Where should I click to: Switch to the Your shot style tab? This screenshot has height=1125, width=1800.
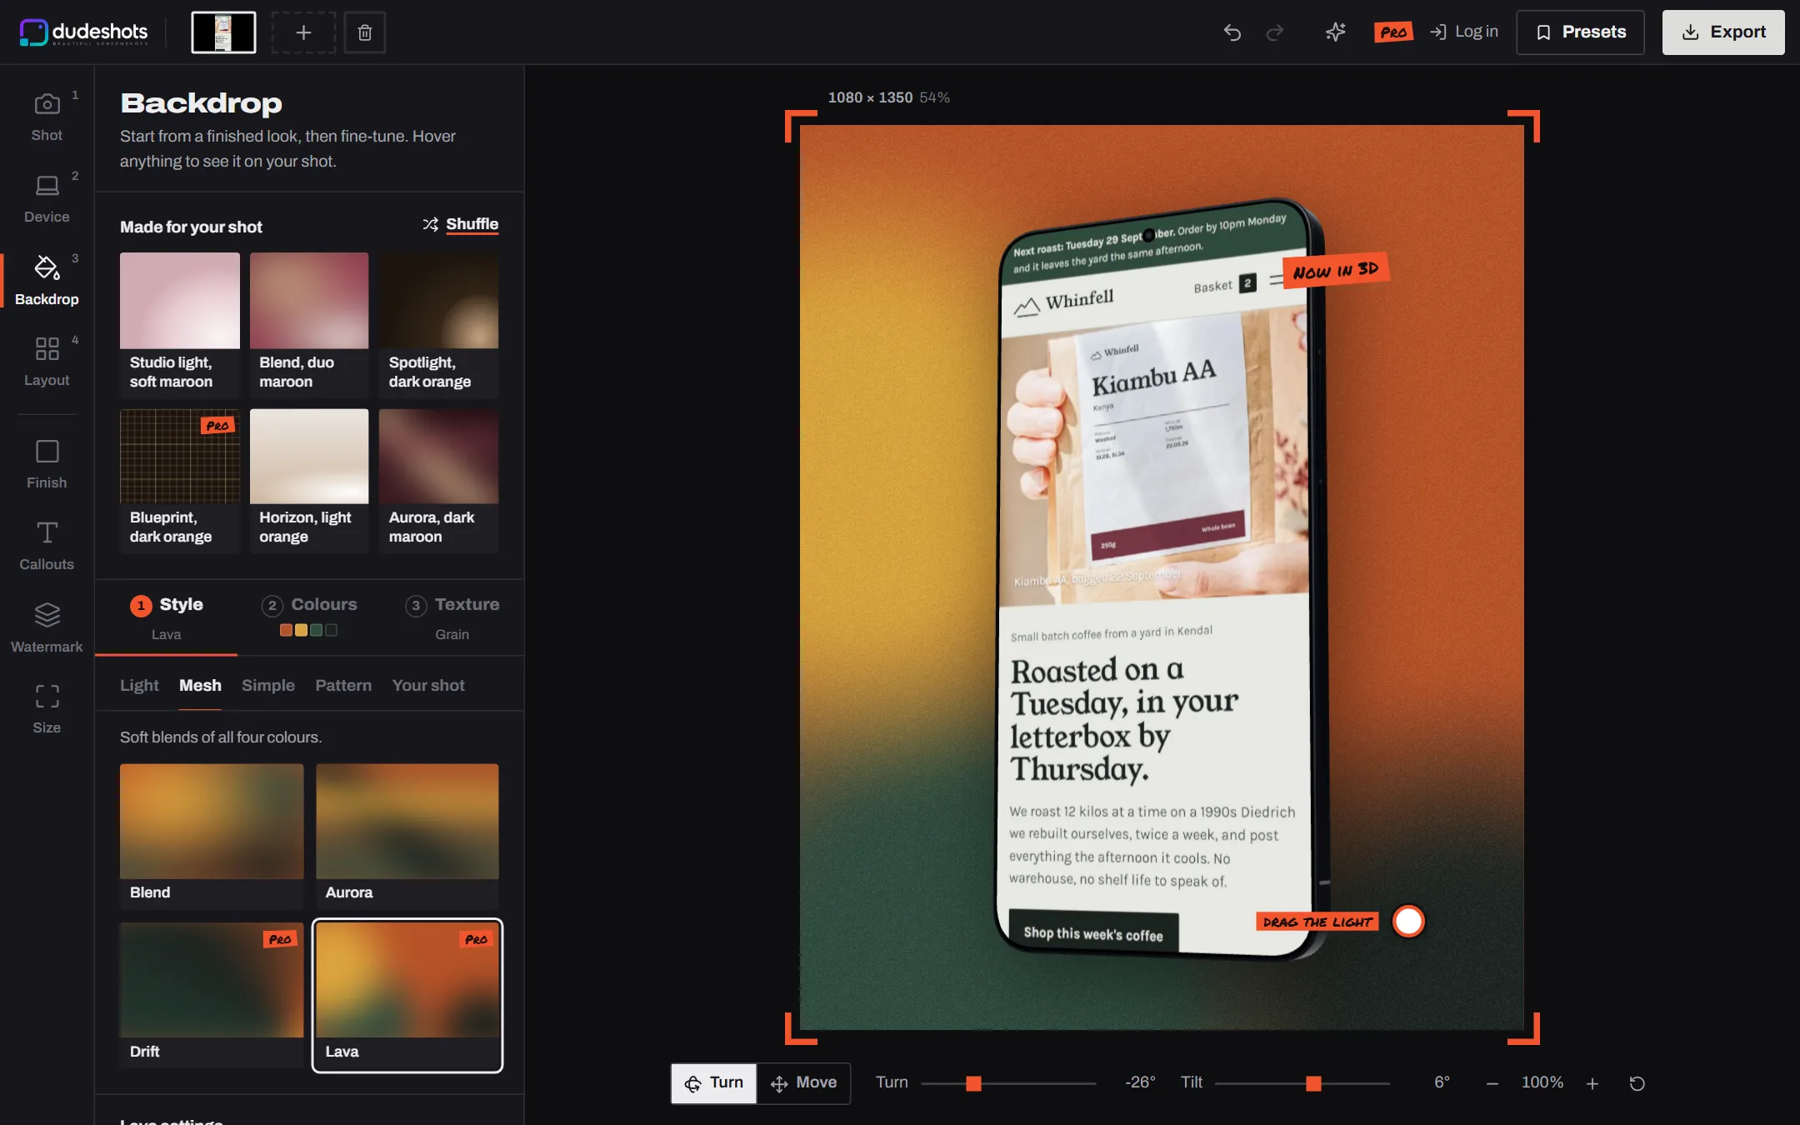pyautogui.click(x=428, y=685)
